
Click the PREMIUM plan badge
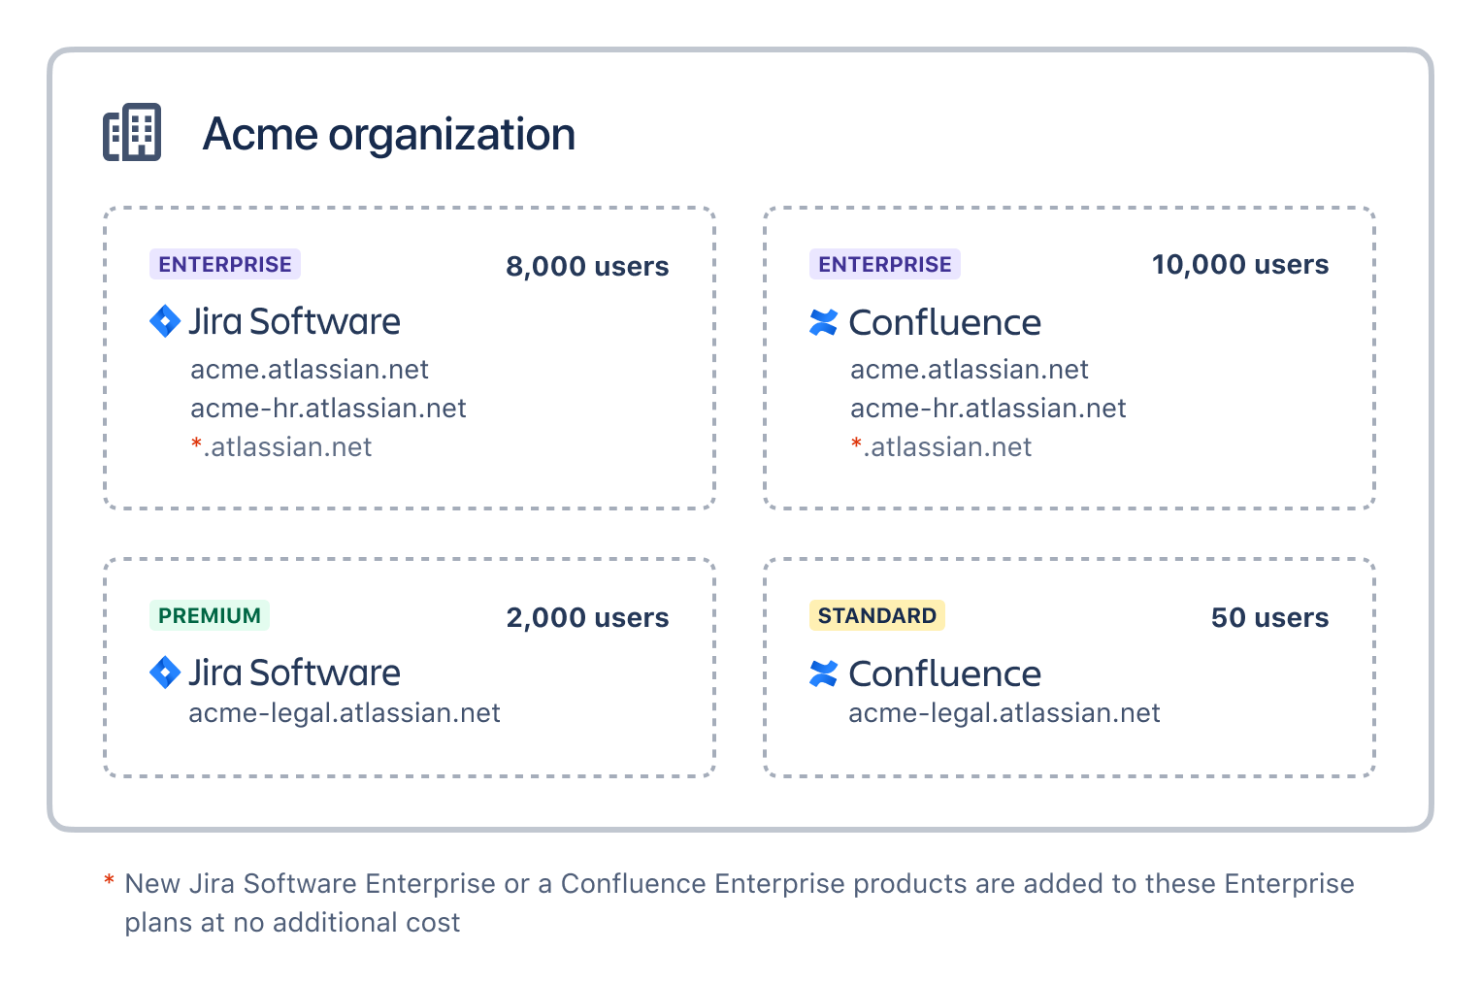(210, 615)
